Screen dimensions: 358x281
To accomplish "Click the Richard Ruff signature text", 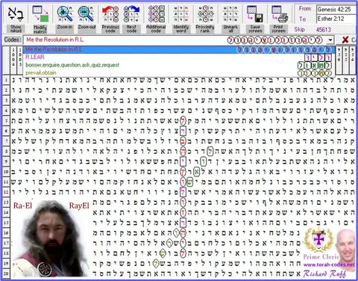I will click(324, 274).
